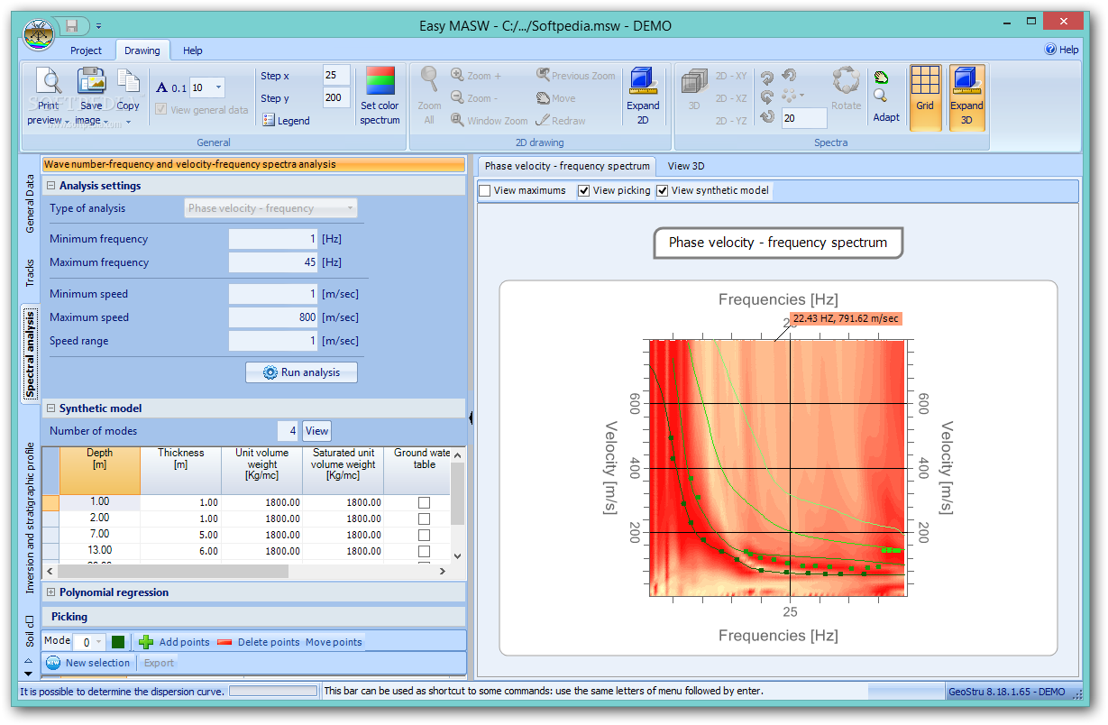Image resolution: width=1108 pixels, height=725 pixels.
Task: Click Zoom - in 2D drawing
Action: 473,98
